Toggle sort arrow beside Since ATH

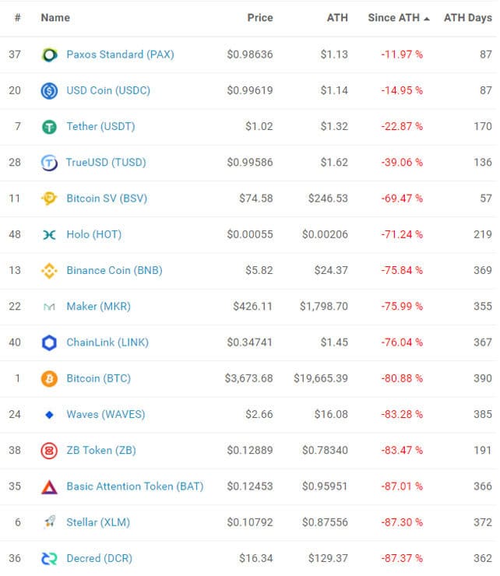[x=427, y=19]
